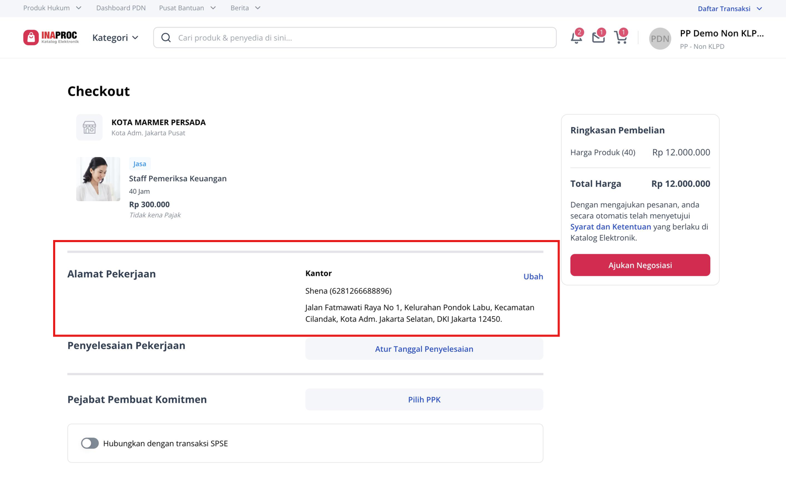
Task: Click the Tidak kena Pajak note
Action: click(154, 215)
